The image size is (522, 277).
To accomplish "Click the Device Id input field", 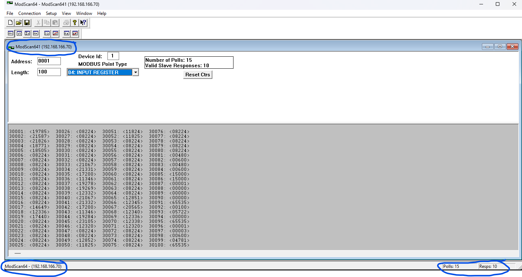I will [113, 56].
